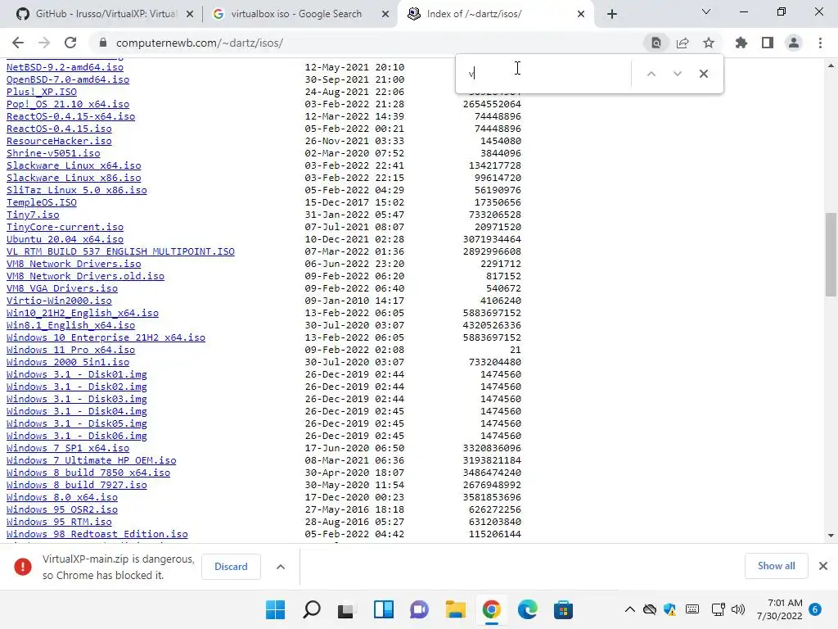Click the address bar URL
838x629 pixels.
[x=200, y=43]
